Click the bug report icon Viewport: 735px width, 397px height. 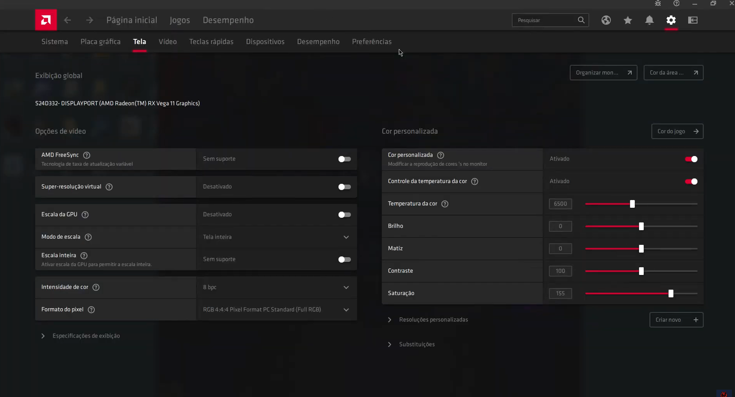(x=658, y=3)
